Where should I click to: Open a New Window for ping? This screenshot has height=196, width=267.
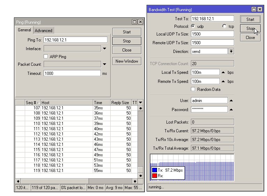pos(127,61)
